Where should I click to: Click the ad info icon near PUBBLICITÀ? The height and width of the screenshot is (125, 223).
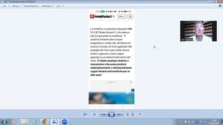pyautogui.click(x=131, y=82)
